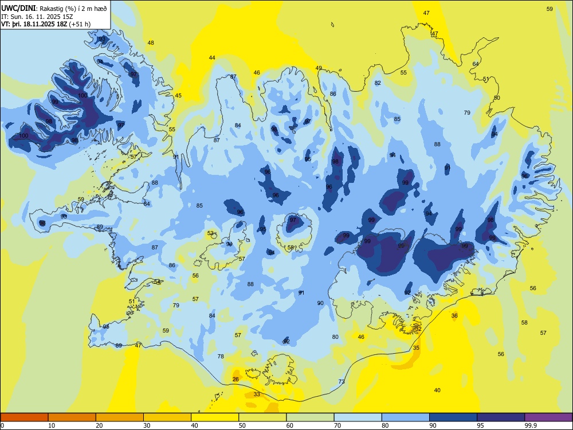Click the legend tick label '60'
573x430 pixels.
click(290, 425)
